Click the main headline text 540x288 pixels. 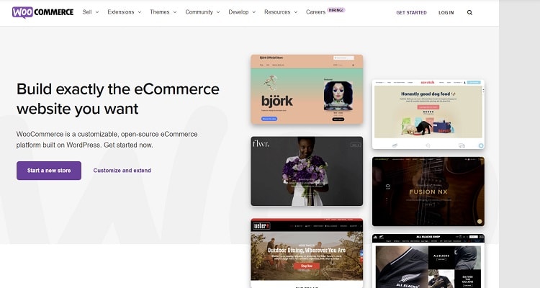click(118, 99)
